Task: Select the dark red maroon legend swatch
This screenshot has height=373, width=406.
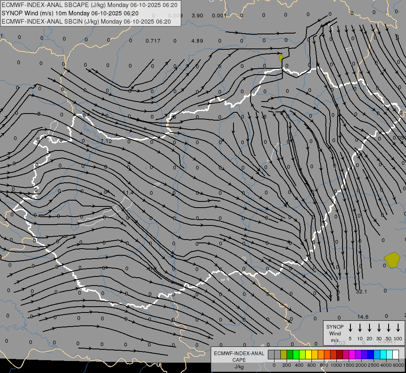Action: pos(340,355)
